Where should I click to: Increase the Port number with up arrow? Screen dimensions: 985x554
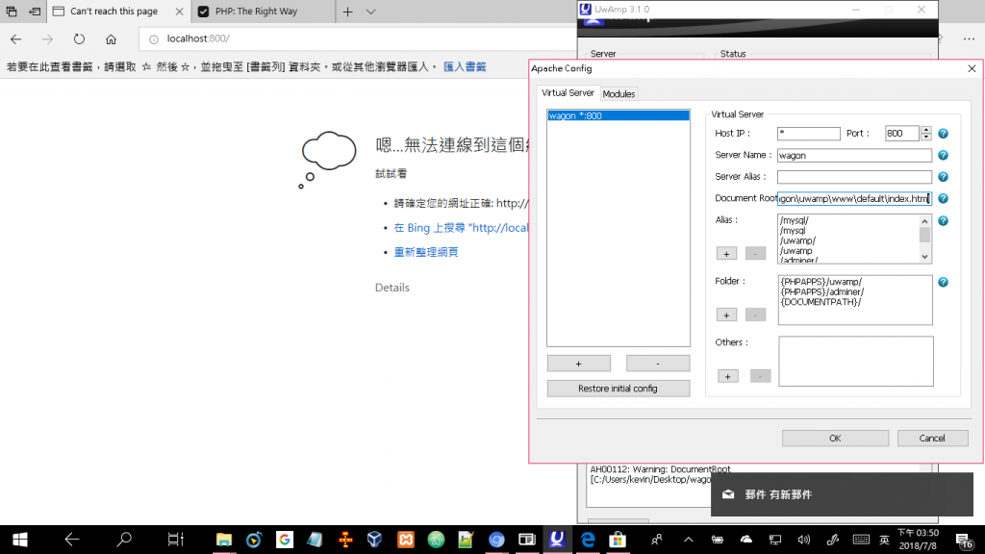(x=926, y=130)
